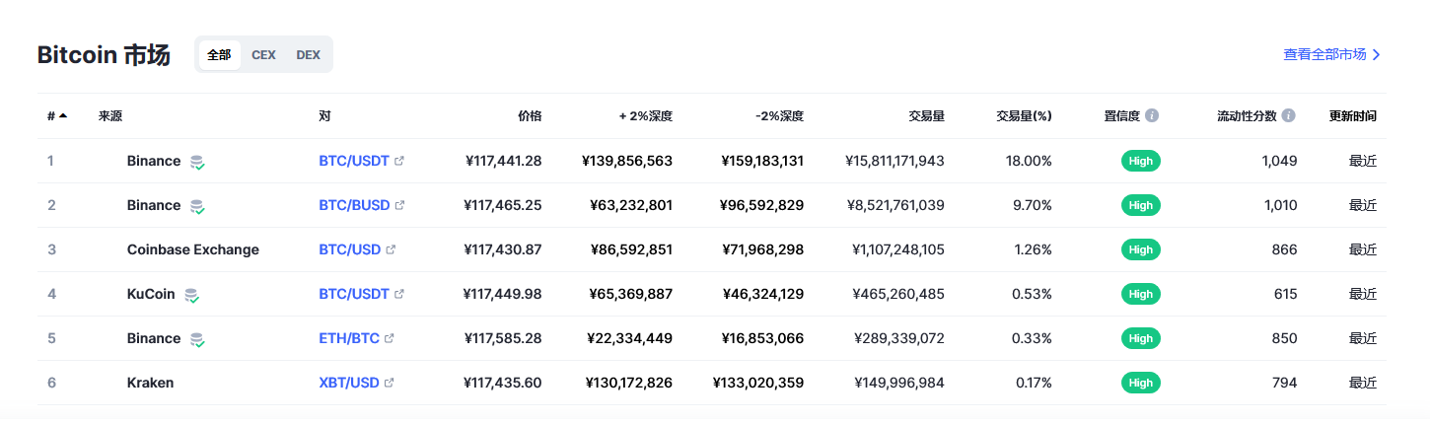Click the info icon next to 流动性分数
Viewport: 1430px width, 424px height.
1288,115
